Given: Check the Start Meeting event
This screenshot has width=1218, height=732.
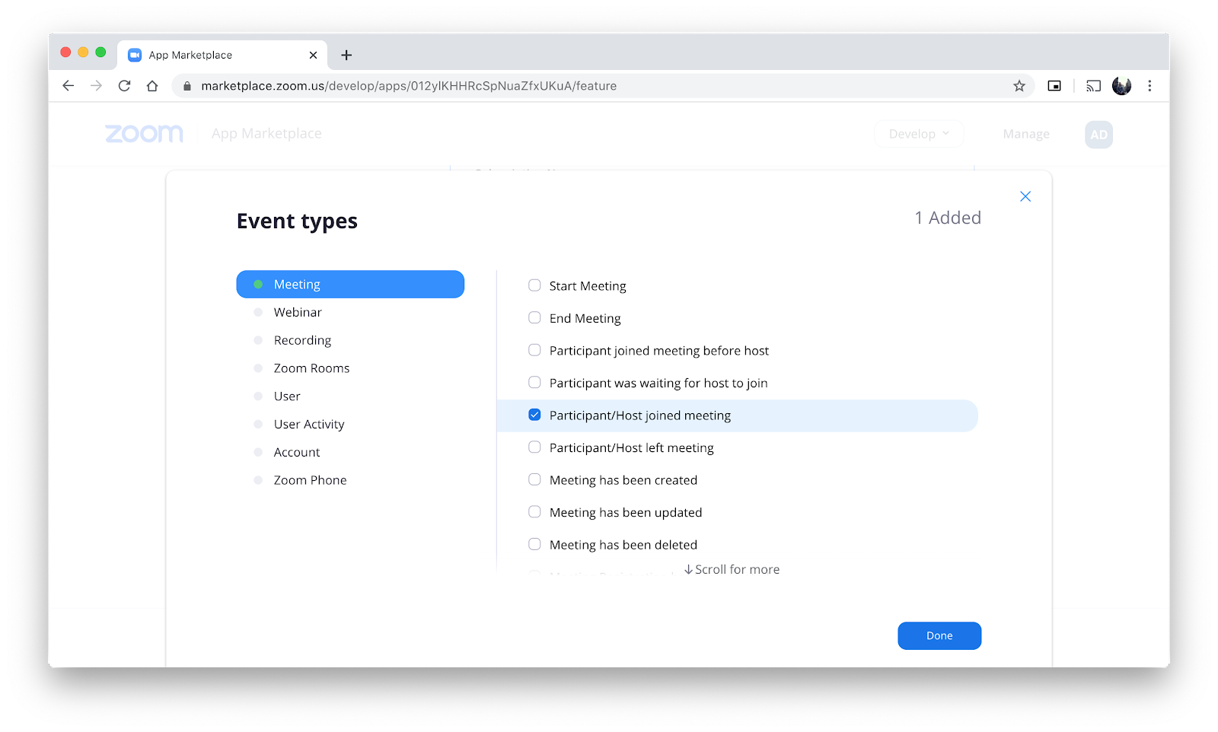Looking at the screenshot, I should (x=534, y=285).
